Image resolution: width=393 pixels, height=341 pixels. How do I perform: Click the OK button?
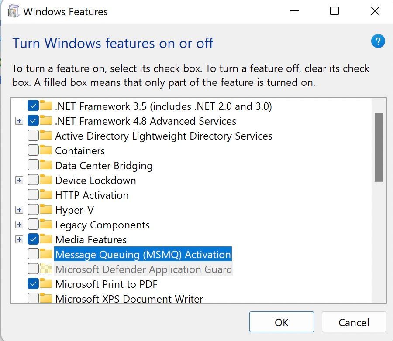tap(282, 322)
